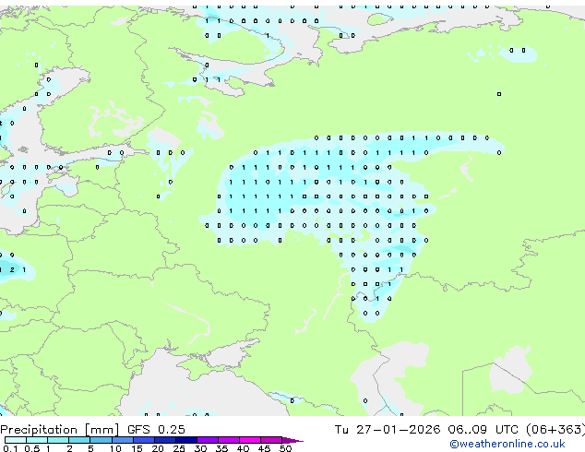Pick the 0.5–1 mm legend swatch
The width and height of the screenshot is (585, 452).
pyautogui.click(x=37, y=440)
